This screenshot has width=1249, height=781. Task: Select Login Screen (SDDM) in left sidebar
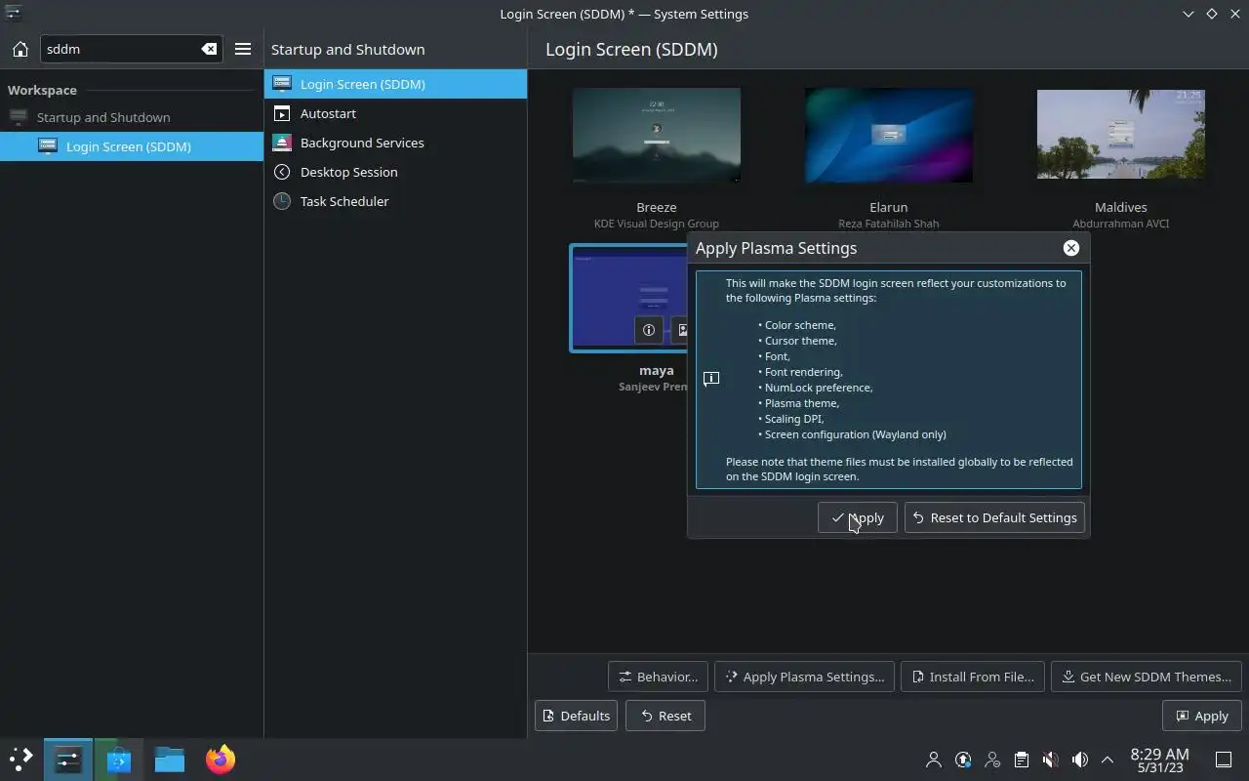[132, 146]
